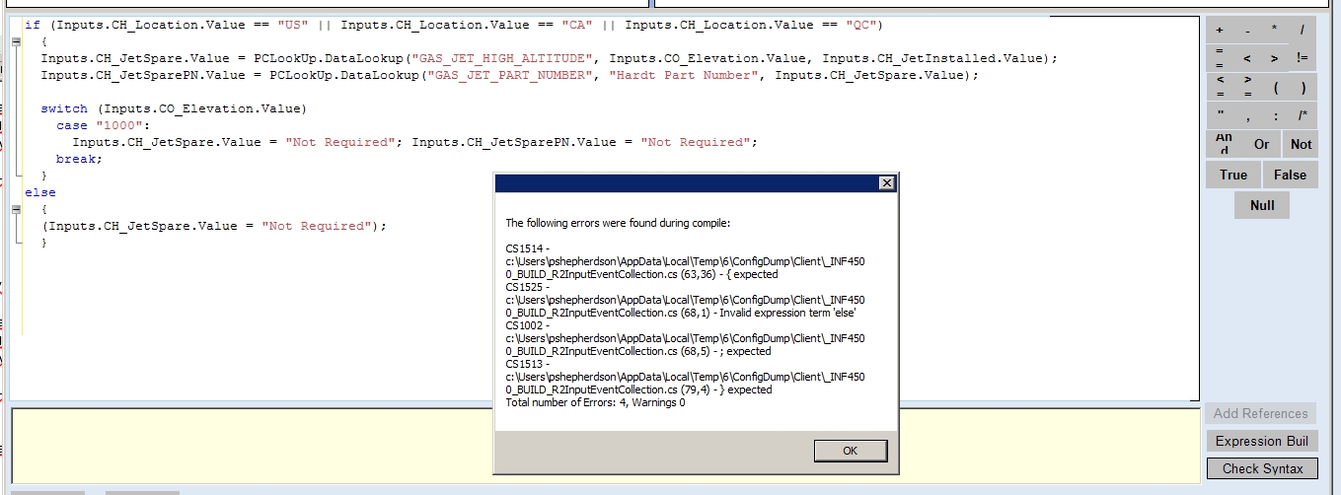The width and height of the screenshot is (1341, 495).
Task: Click the else keyword in the code
Action: [x=40, y=192]
